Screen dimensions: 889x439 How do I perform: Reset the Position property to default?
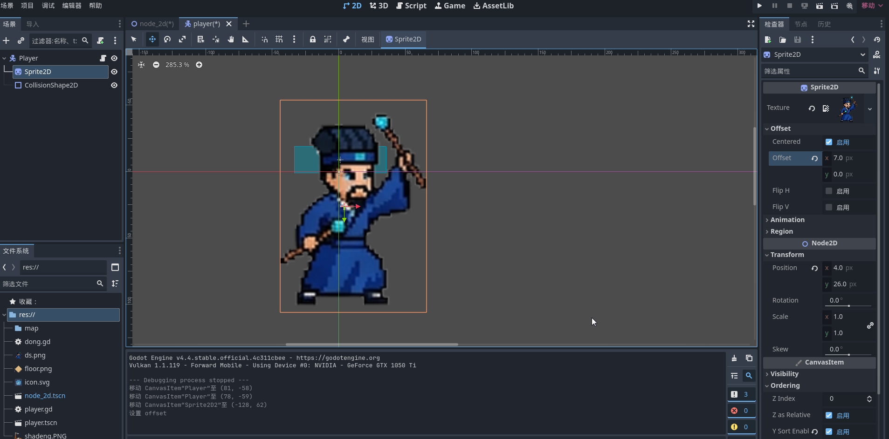pyautogui.click(x=814, y=268)
